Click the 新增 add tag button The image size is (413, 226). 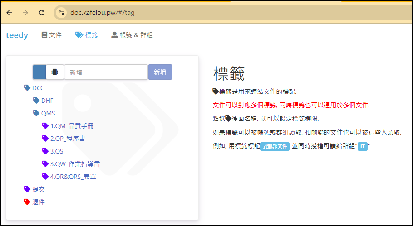pyautogui.click(x=160, y=72)
